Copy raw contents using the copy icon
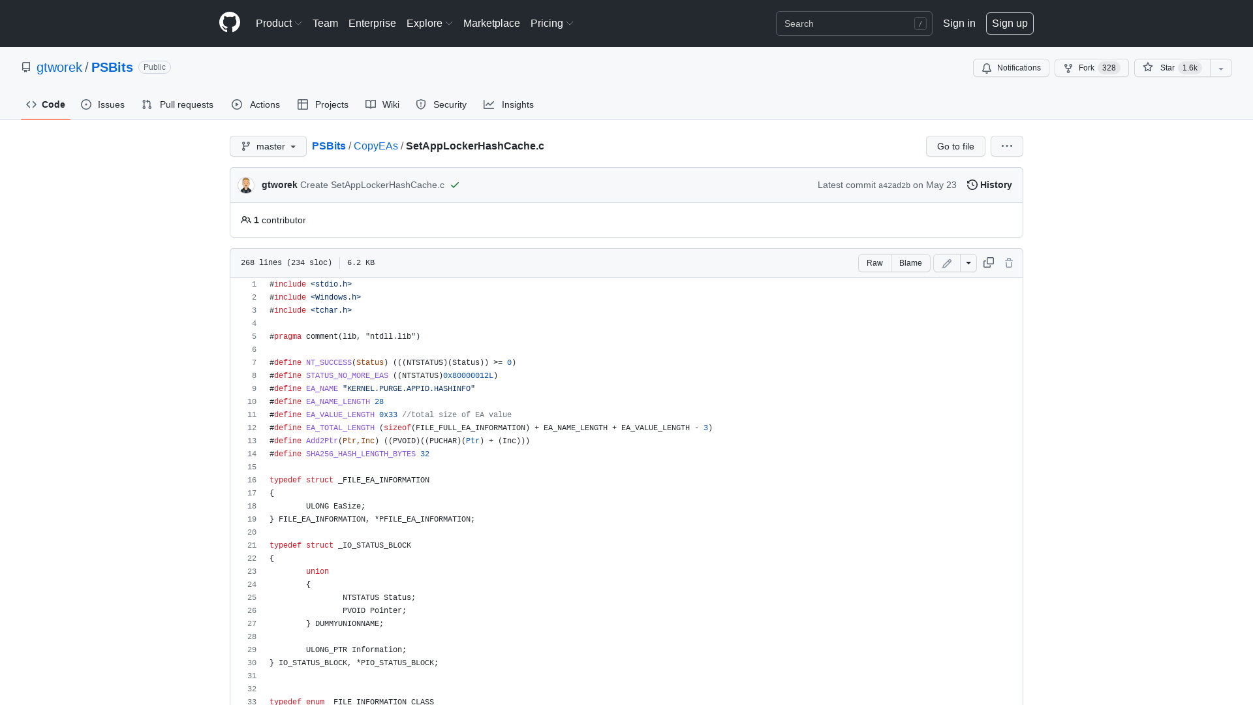1253x705 pixels. point(989,262)
